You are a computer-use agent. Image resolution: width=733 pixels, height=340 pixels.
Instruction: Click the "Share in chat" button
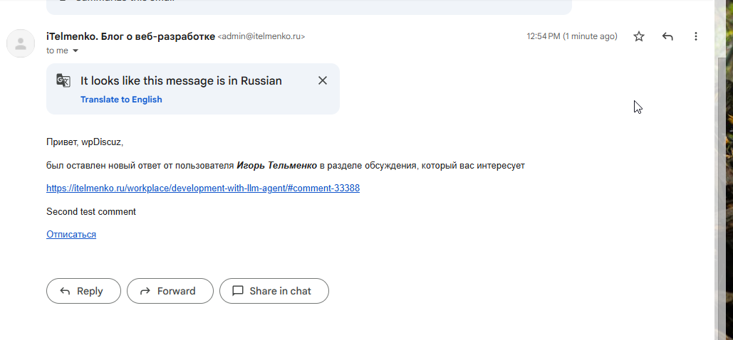tap(274, 291)
